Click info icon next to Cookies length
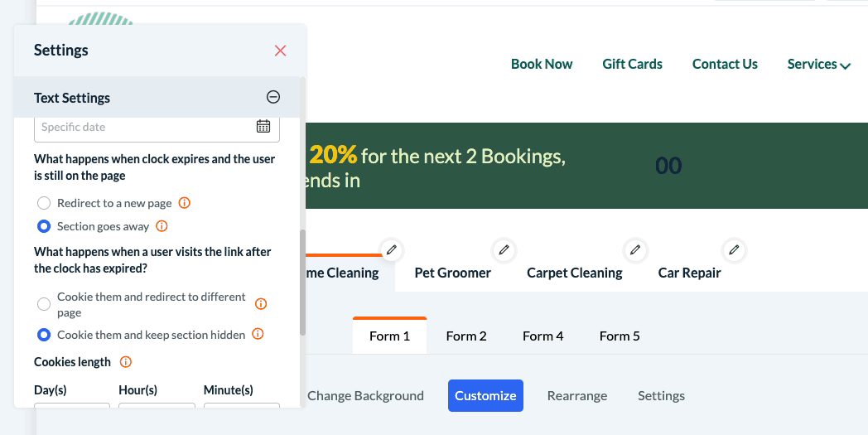Image resolution: width=868 pixels, height=435 pixels. [126, 362]
